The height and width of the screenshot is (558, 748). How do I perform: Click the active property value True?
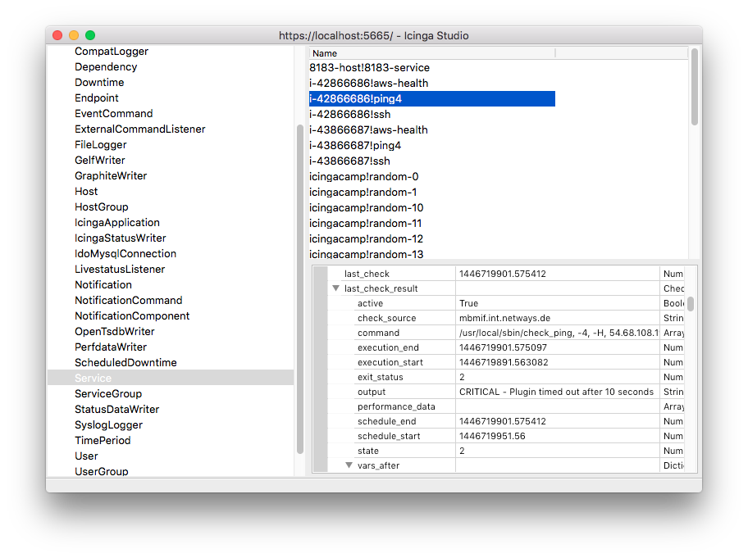click(468, 303)
